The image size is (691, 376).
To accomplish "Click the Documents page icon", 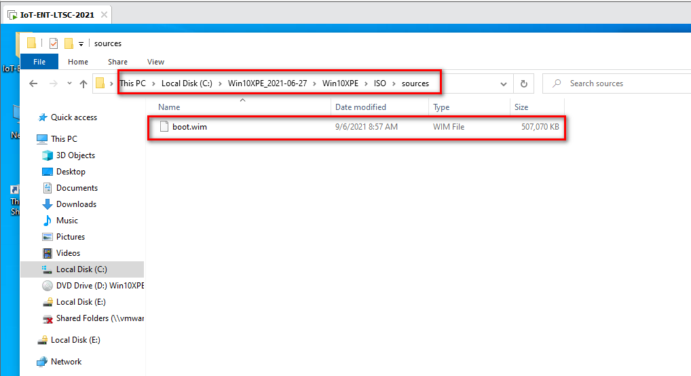I will click(47, 188).
